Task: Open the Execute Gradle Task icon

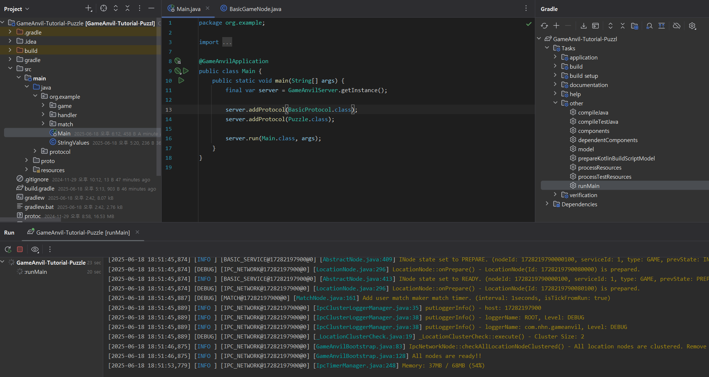Action: [x=595, y=26]
